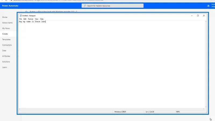Click the Notepad window resize grip corner

(206, 112)
